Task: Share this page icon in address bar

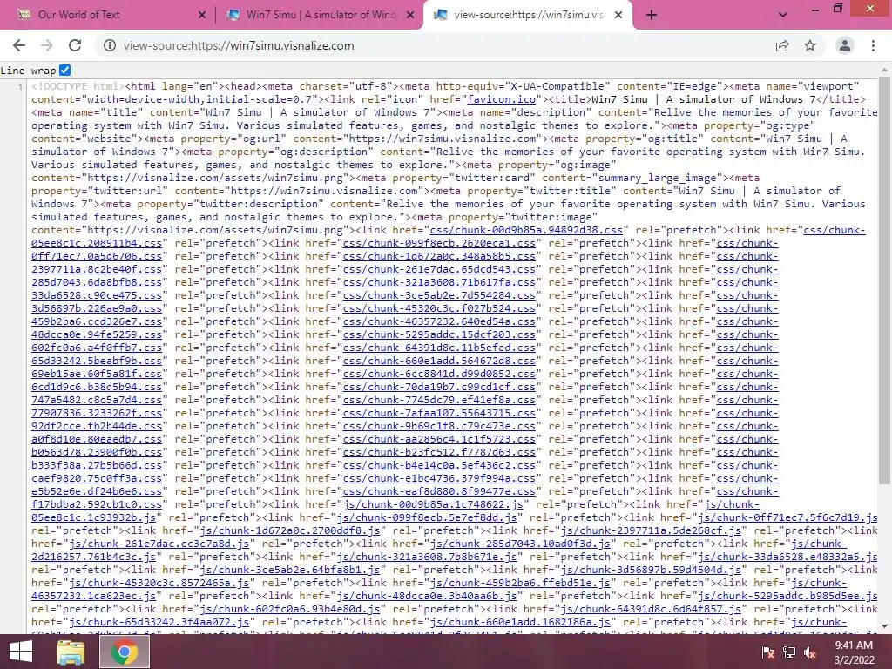Action: [782, 45]
